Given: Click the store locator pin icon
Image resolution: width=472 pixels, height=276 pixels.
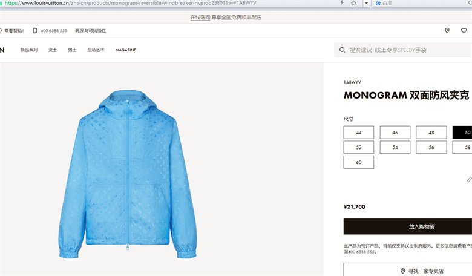Looking at the screenshot, I should tap(447, 30).
